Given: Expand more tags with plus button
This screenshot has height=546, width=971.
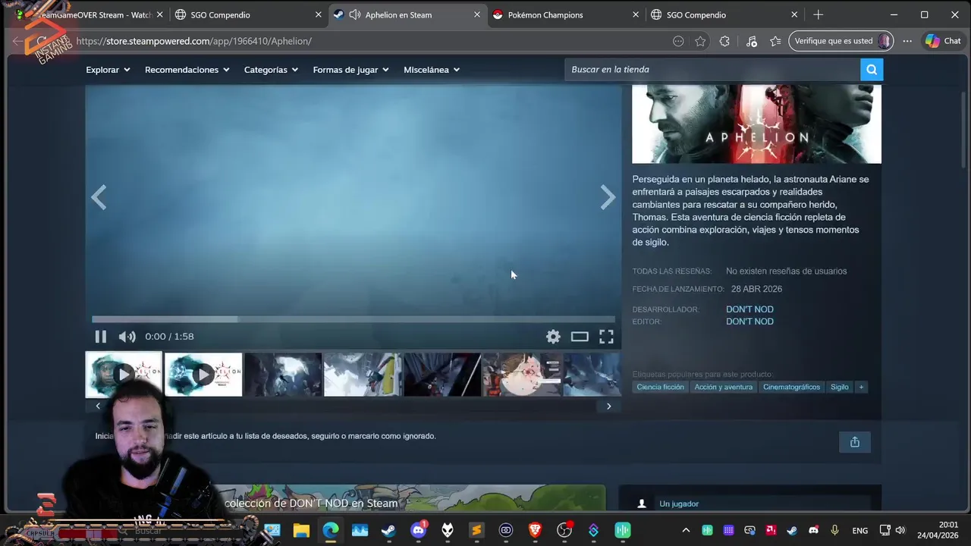Looking at the screenshot, I should tap(861, 387).
